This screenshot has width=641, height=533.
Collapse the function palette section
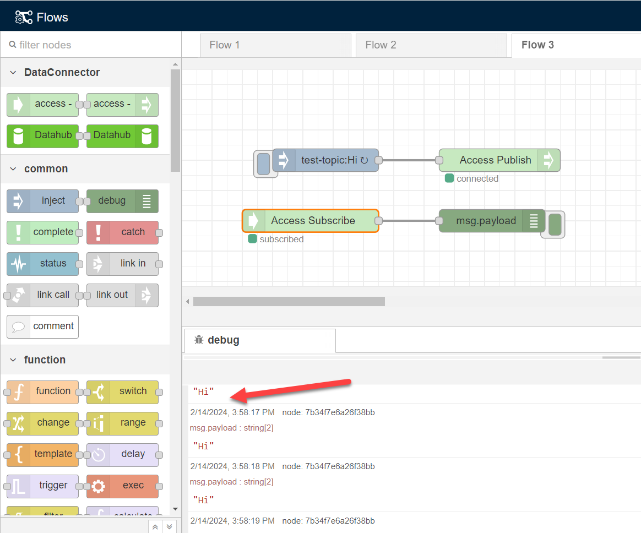pyautogui.click(x=13, y=360)
